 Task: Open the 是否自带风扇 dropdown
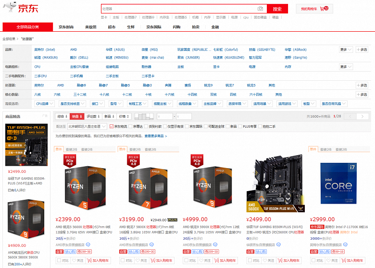click(x=334, y=104)
